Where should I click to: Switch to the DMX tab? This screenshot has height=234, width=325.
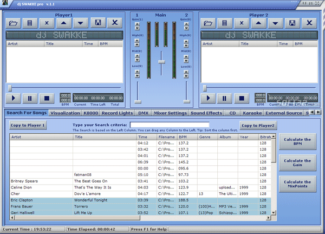click(x=144, y=113)
